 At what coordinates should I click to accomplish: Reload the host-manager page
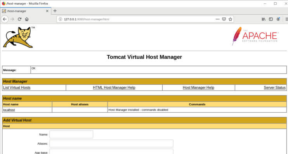pyautogui.click(x=19, y=19)
